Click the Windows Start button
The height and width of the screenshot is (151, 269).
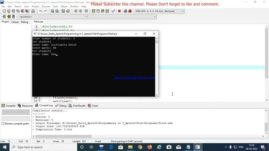[5, 147]
